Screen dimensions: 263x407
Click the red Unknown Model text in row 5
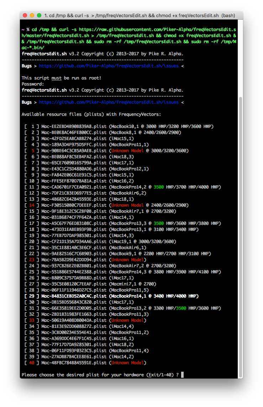[x=127, y=151]
